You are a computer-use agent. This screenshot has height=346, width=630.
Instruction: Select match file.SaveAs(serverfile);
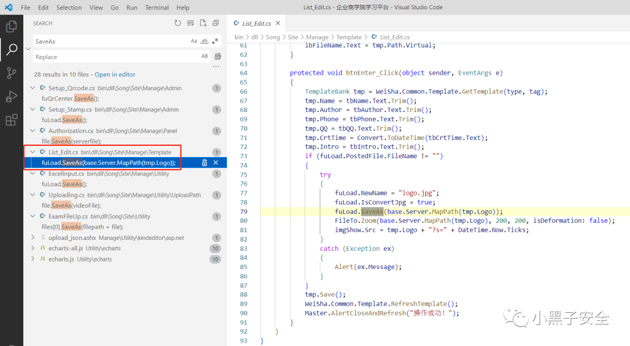72,141
